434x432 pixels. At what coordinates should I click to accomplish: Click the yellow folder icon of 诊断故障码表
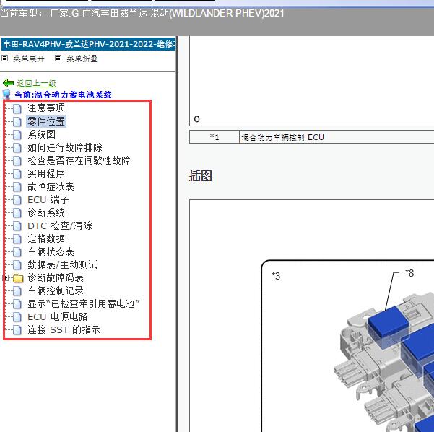point(18,277)
